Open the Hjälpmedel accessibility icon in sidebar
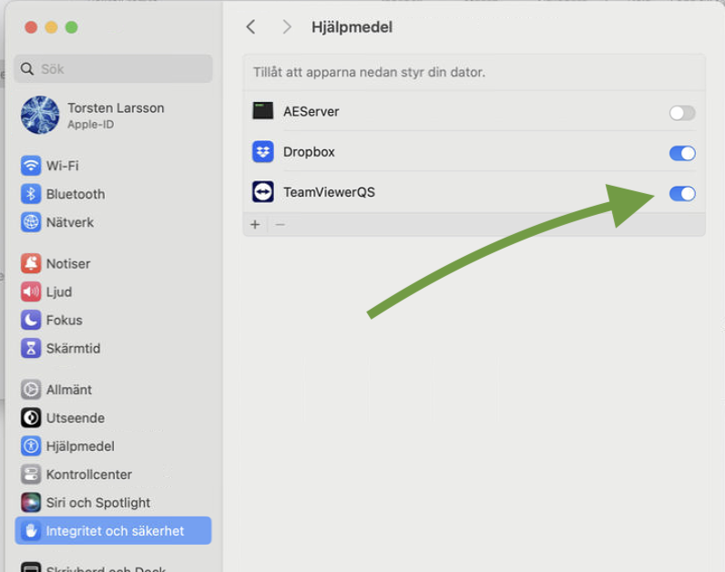The height and width of the screenshot is (572, 725). [31, 446]
